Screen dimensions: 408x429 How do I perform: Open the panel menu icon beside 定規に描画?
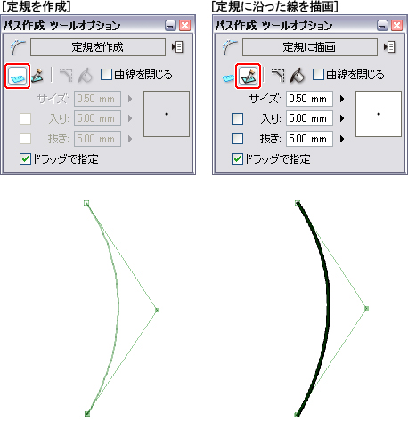click(x=389, y=47)
